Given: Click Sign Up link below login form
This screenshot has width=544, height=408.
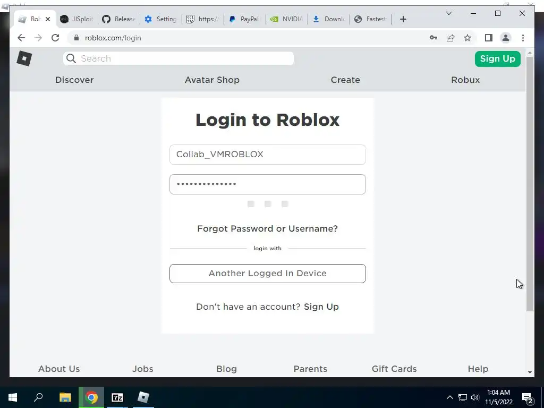Looking at the screenshot, I should click(x=321, y=307).
